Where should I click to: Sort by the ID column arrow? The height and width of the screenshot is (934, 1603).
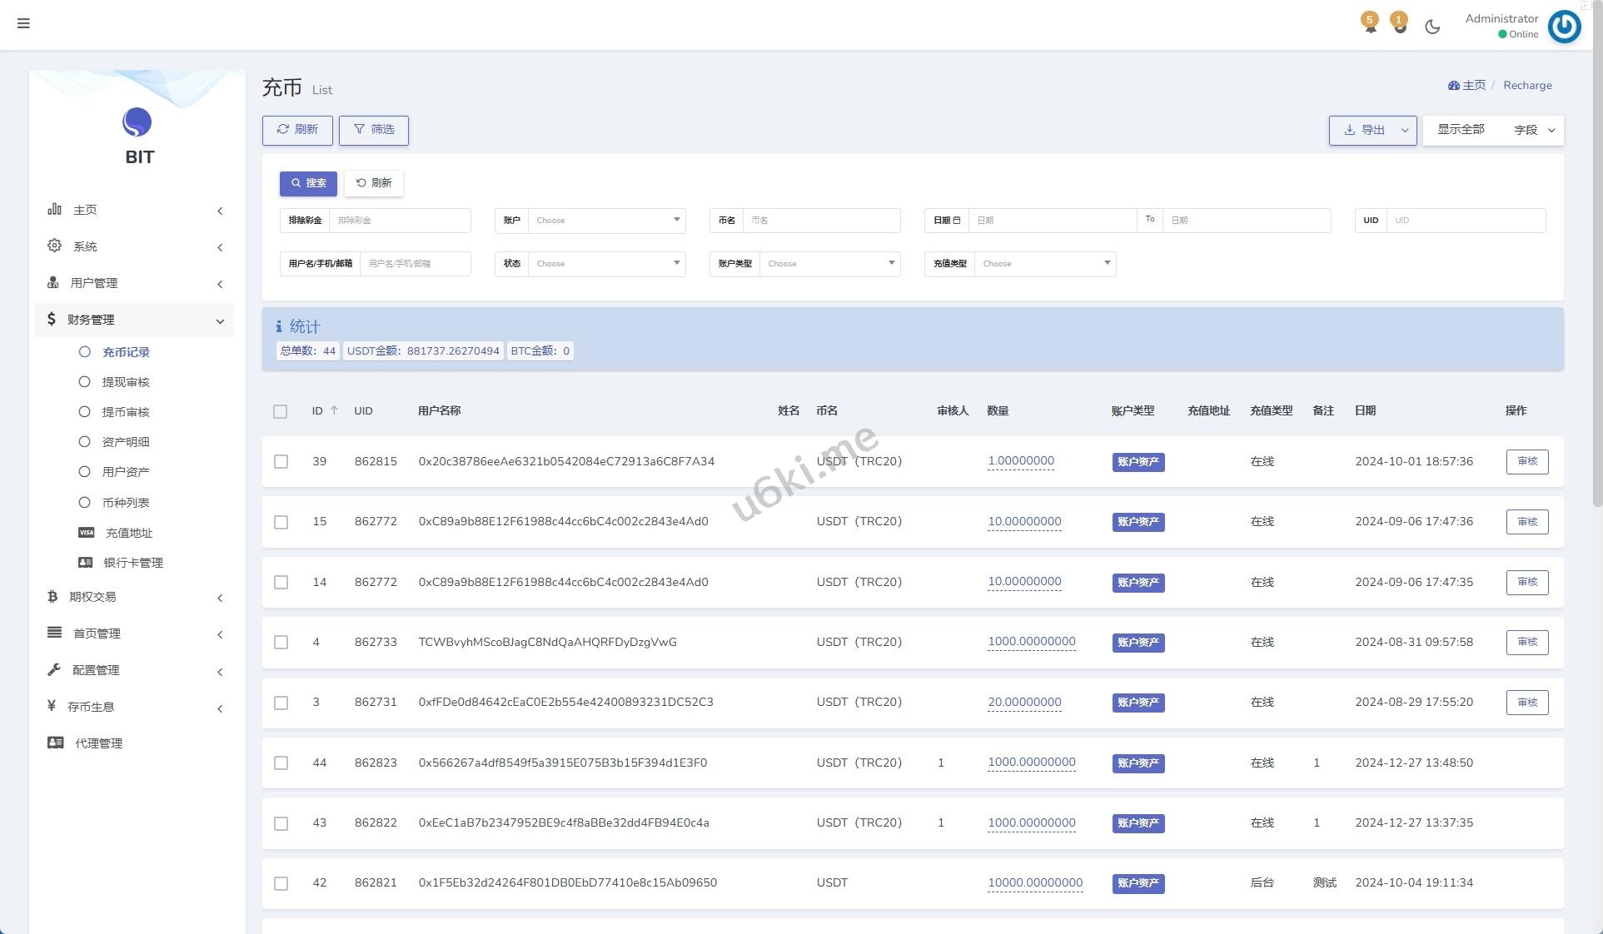(334, 410)
